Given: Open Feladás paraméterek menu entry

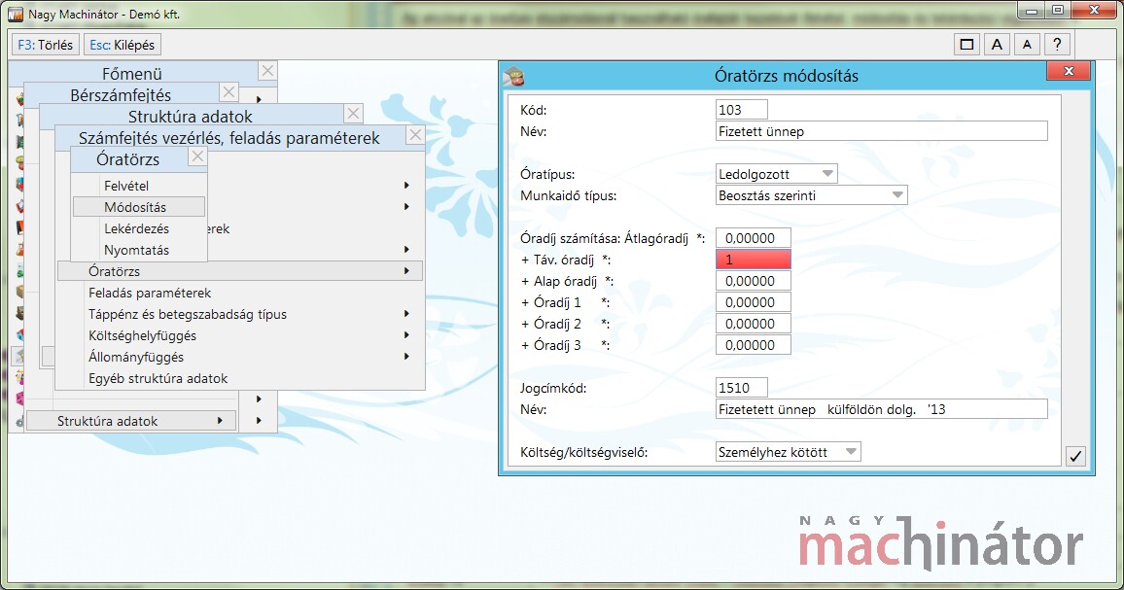Looking at the screenshot, I should [240, 293].
